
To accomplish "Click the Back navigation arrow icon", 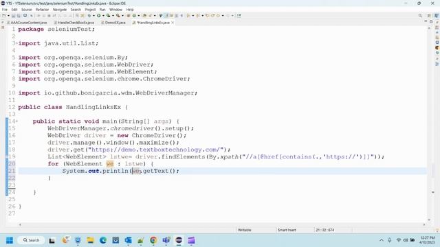I will tap(217, 16).
